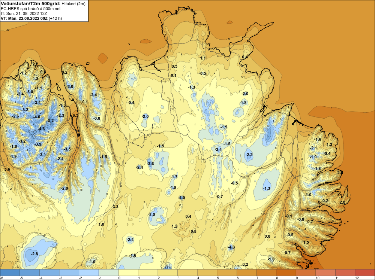
Task: Select the orange swatch between 6 and 7
Action: click(x=247, y=273)
